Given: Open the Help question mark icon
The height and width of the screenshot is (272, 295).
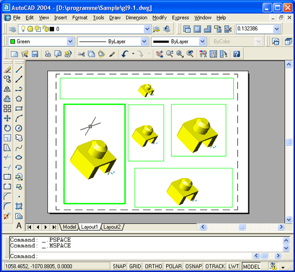Looking at the screenshot, I should pos(236,54).
